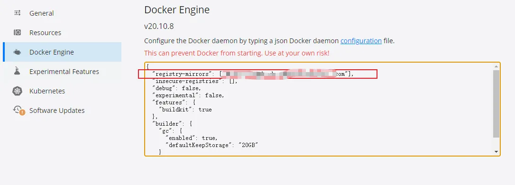515x185 pixels.
Task: Click the General sliders icon
Action: pos(18,13)
